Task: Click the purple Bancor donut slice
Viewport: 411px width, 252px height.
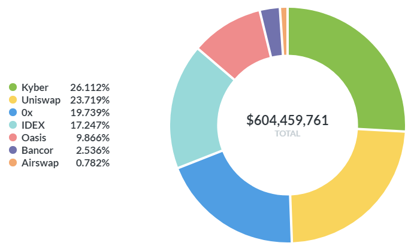Action: pyautogui.click(x=273, y=32)
